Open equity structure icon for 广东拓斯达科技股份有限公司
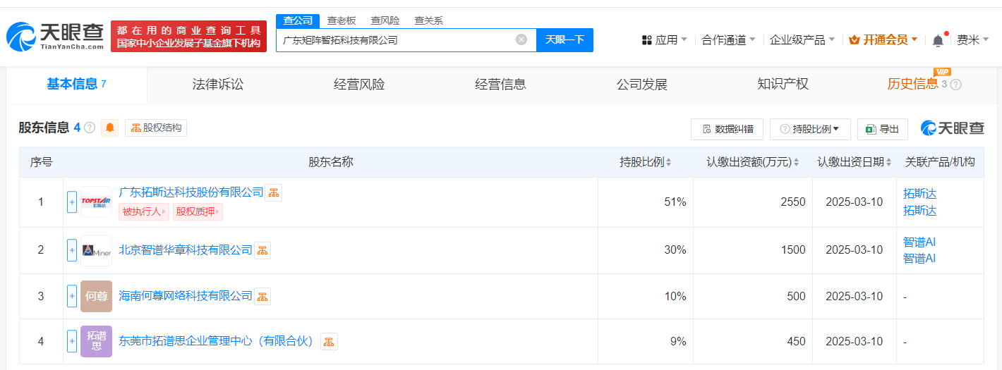 click(274, 192)
